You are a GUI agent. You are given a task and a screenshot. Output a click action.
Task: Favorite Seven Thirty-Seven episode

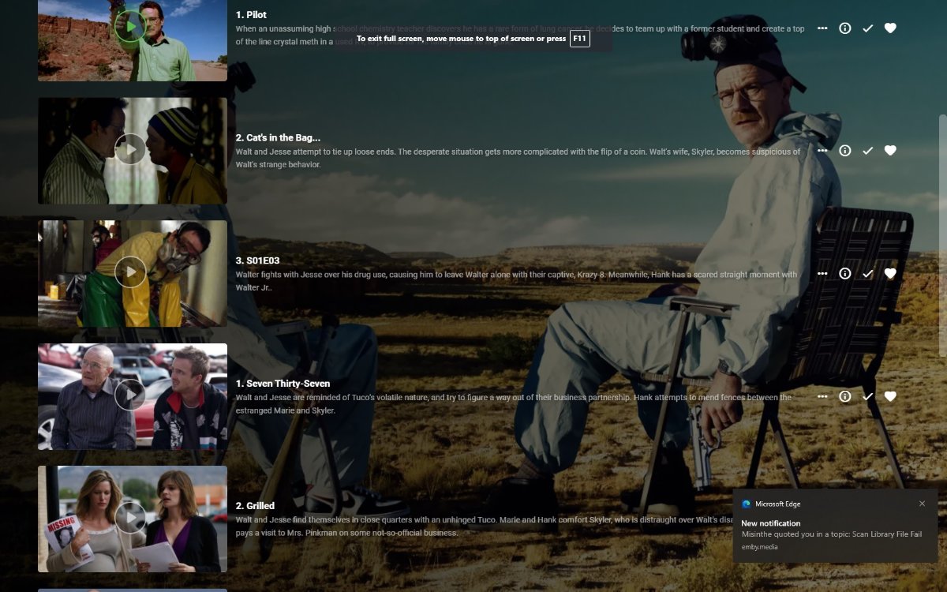coord(890,396)
